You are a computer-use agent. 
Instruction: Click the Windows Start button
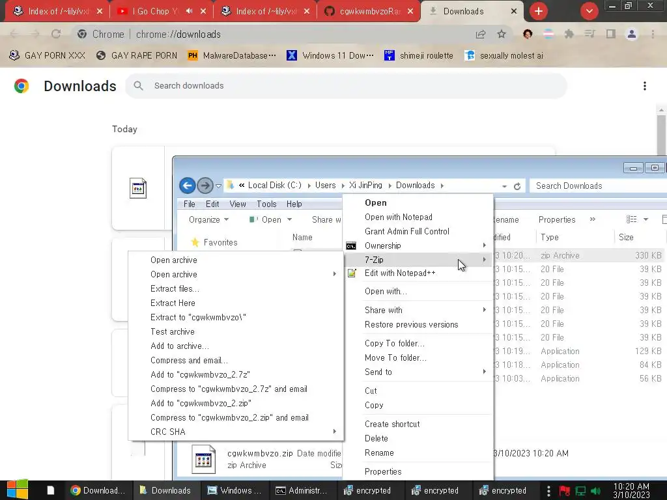point(18,490)
